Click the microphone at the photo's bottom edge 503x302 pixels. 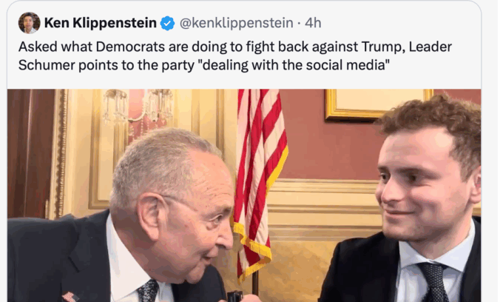pyautogui.click(x=235, y=296)
